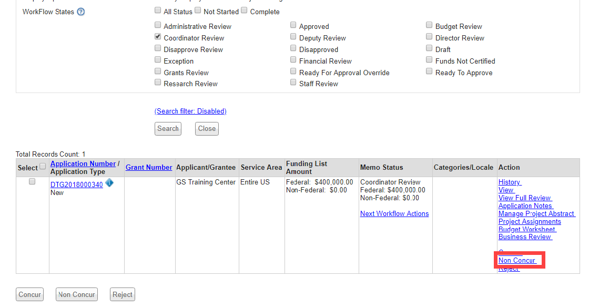
Task: Open the Manage Project Abstract link
Action: [x=536, y=214]
